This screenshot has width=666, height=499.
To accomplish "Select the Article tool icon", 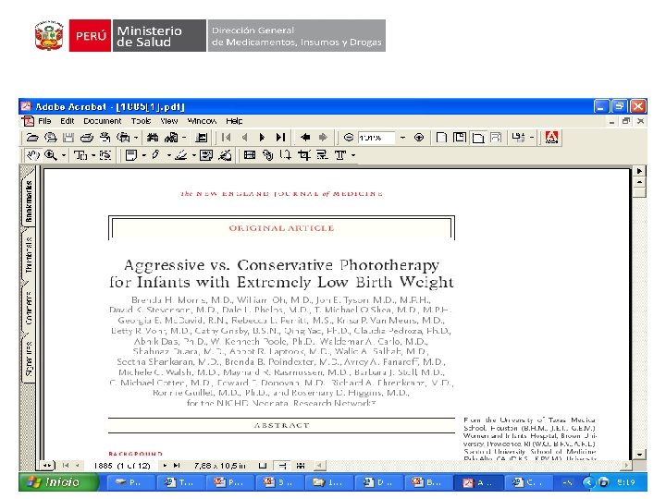I will (x=286, y=155).
